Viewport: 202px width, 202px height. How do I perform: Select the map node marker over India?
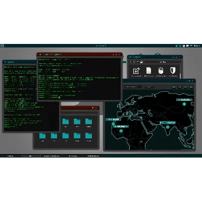[168, 127]
